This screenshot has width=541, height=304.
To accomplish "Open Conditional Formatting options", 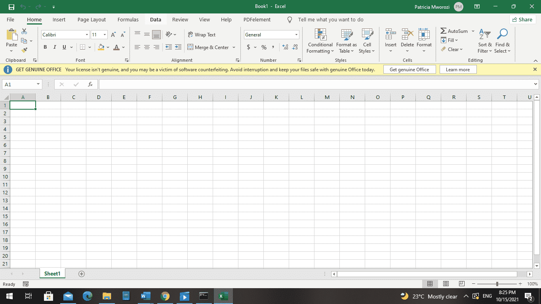I will (x=320, y=41).
